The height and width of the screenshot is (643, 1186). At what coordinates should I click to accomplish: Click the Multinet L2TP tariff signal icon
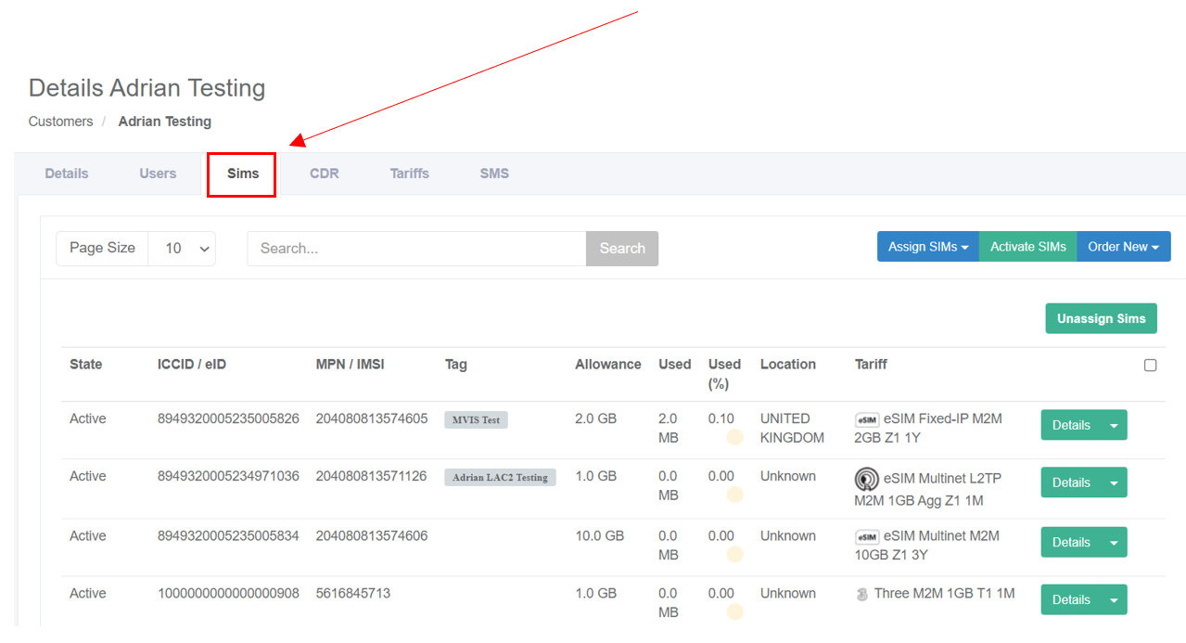pos(867,480)
